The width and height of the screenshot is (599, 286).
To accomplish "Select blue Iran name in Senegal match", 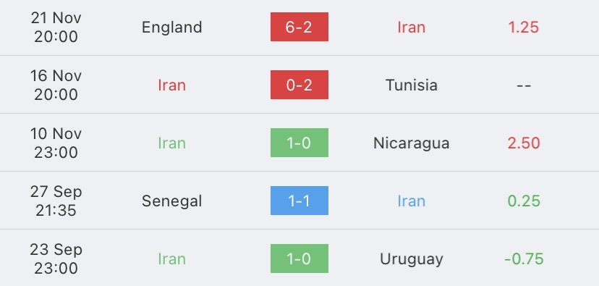I will click(412, 201).
